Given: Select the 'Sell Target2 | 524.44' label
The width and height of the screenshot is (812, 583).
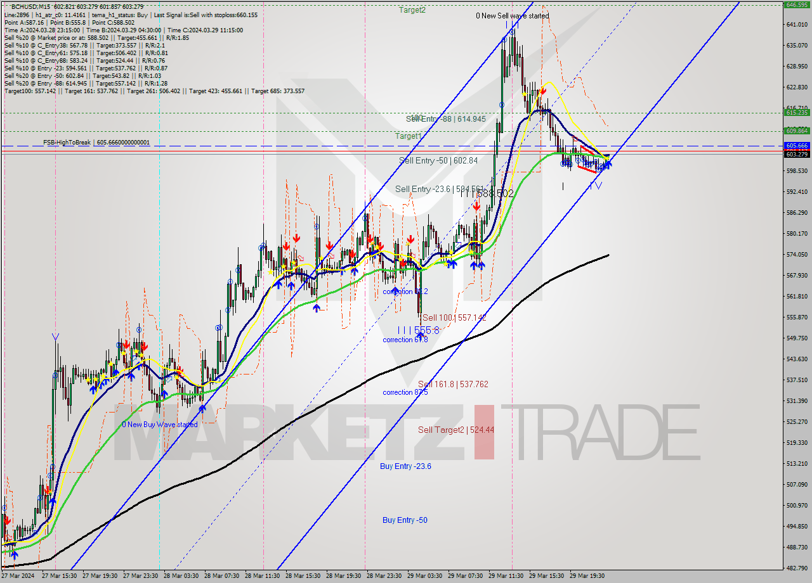Looking at the screenshot, I should tap(456, 430).
